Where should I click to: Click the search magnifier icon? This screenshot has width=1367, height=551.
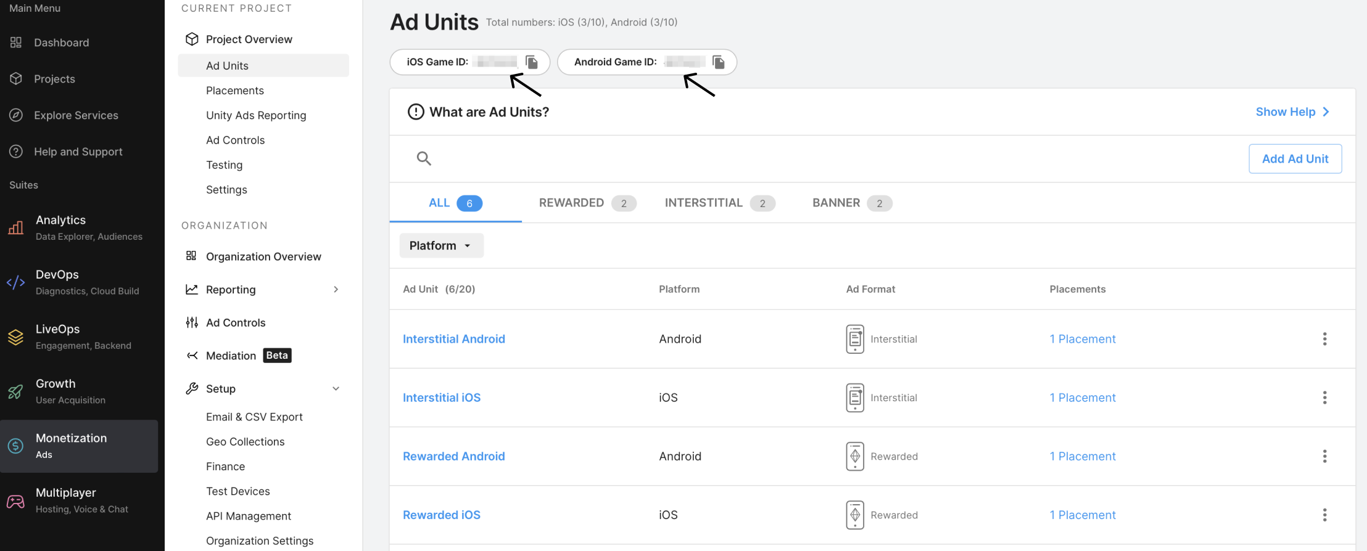click(423, 158)
